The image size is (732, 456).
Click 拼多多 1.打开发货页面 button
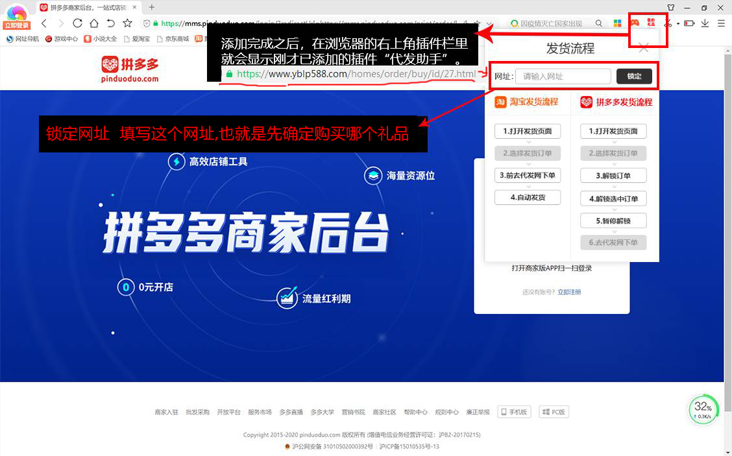(x=613, y=131)
